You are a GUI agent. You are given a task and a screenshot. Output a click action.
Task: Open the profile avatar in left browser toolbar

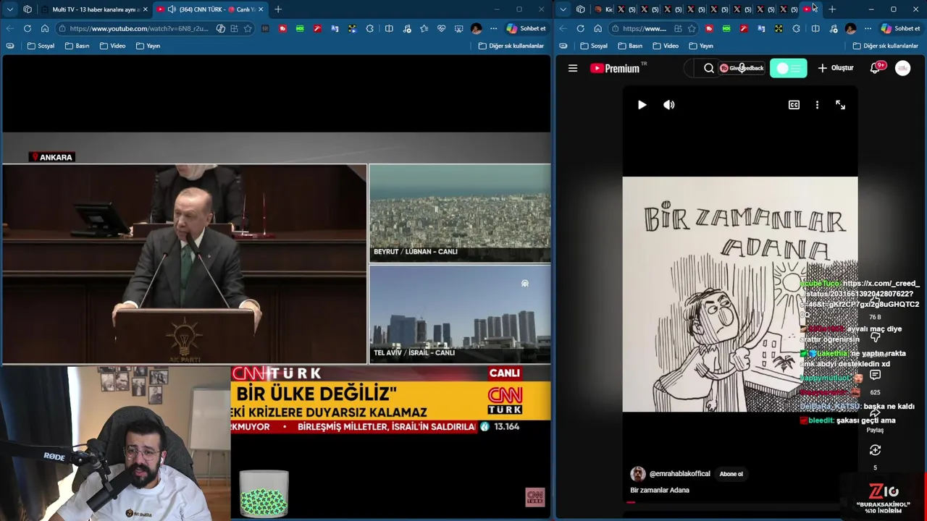tap(476, 28)
